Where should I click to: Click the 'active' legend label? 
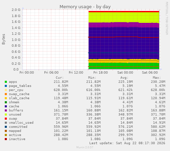pyautogui.click(x=15, y=135)
